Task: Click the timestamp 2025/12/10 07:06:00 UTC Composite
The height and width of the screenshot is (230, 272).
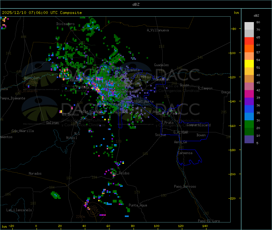Action: point(42,13)
